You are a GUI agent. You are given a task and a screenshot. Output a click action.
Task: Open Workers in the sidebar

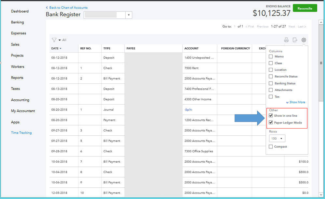pyautogui.click(x=18, y=67)
